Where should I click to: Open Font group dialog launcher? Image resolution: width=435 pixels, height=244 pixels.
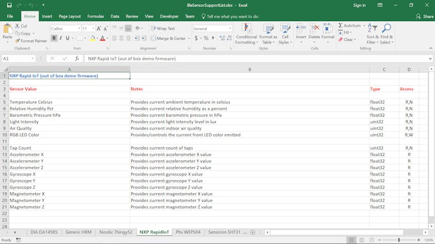[108, 49]
